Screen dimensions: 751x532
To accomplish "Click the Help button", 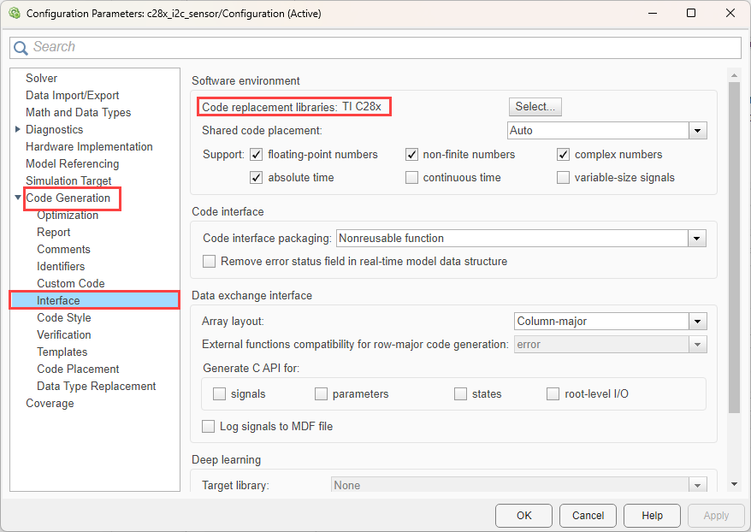I will (652, 516).
